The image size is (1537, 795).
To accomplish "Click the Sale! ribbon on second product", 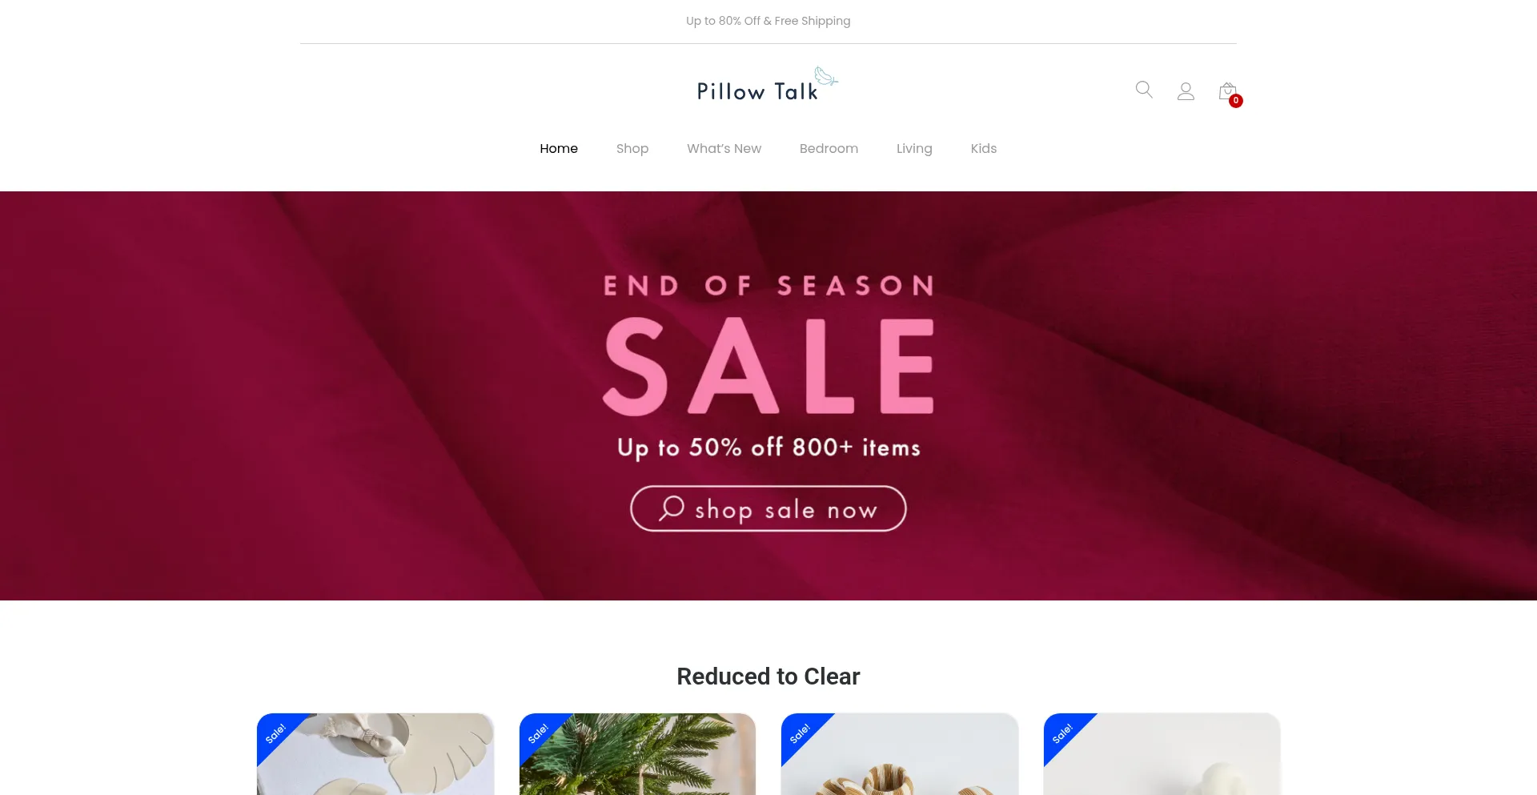I will coord(538,733).
